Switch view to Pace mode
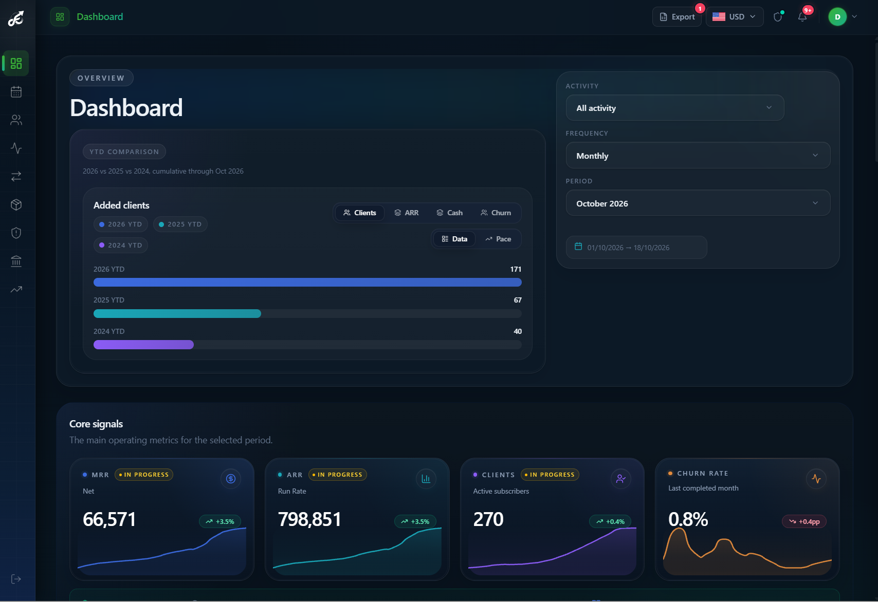 [498, 239]
